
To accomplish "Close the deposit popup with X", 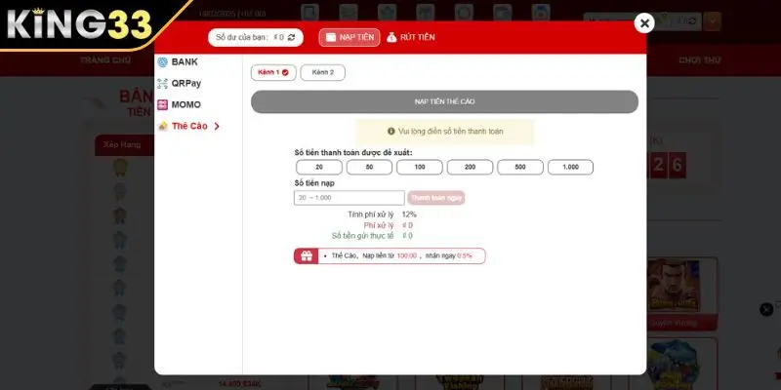I will (x=643, y=22).
